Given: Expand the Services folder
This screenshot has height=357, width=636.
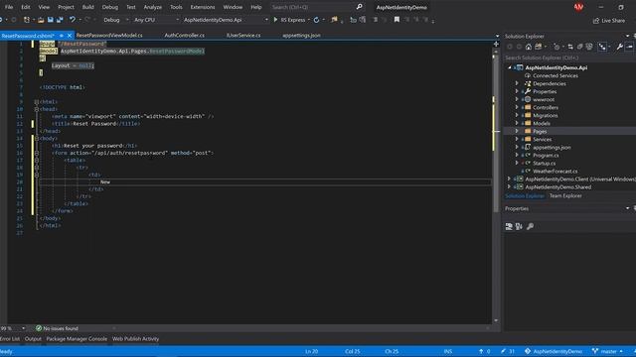Looking at the screenshot, I should [x=517, y=139].
